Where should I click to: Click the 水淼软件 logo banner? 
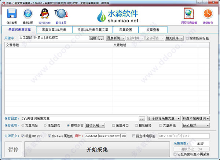(118, 16)
